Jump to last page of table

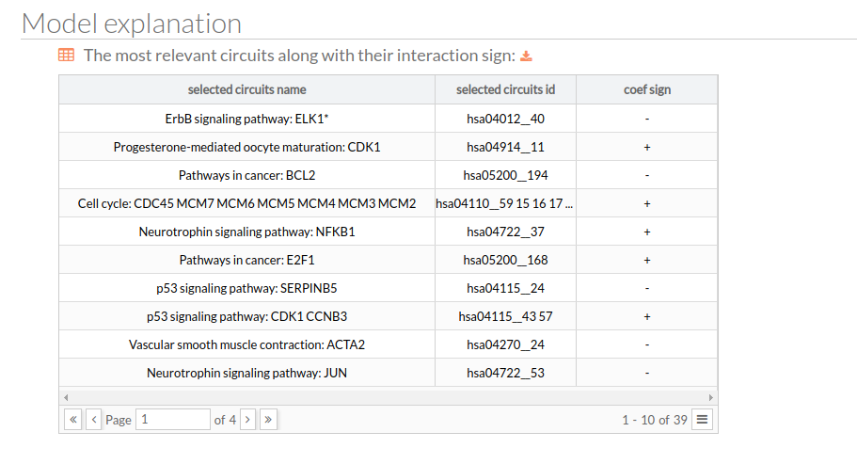point(268,420)
